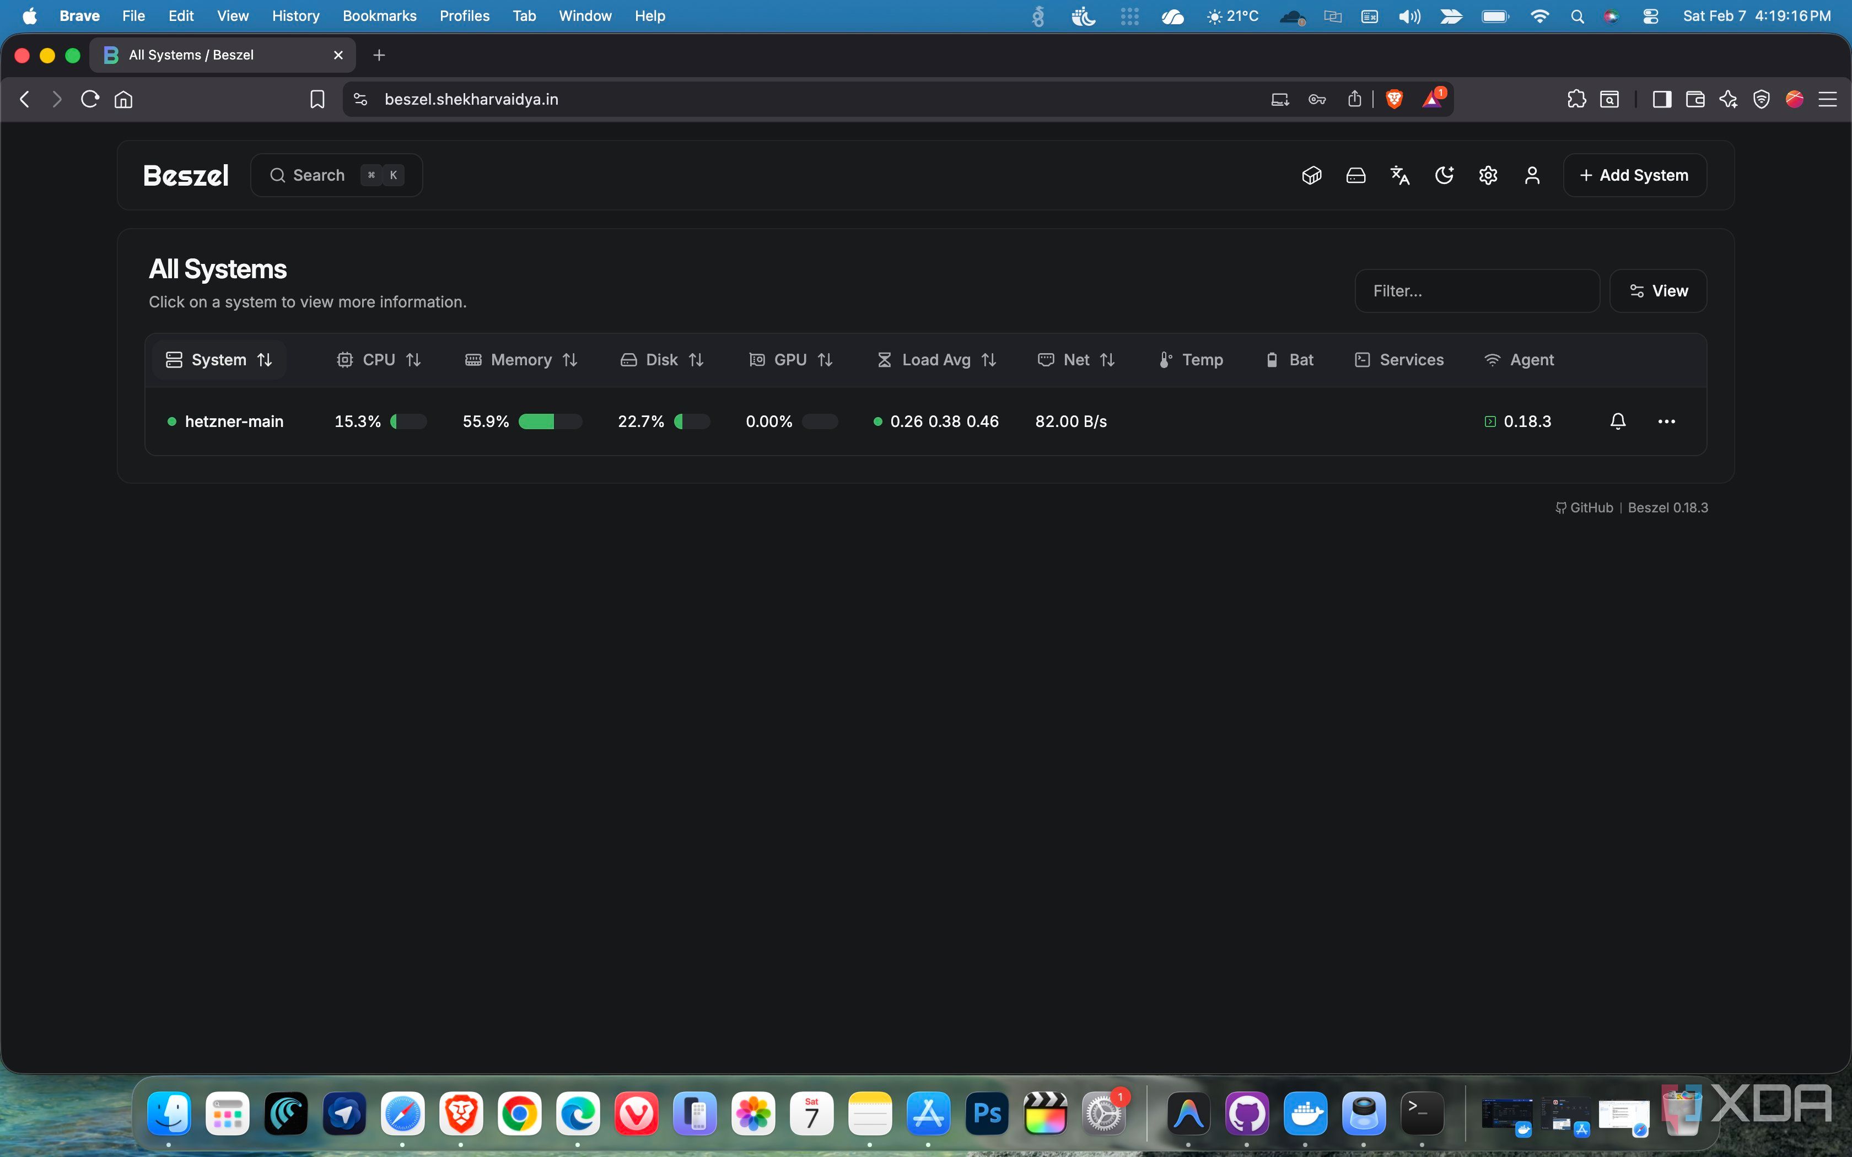Open the Bookmarks menu in menu bar
The image size is (1852, 1157).
380,16
